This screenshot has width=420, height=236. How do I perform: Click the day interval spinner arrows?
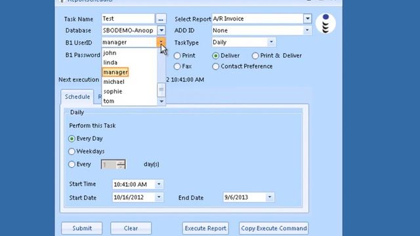click(121, 165)
